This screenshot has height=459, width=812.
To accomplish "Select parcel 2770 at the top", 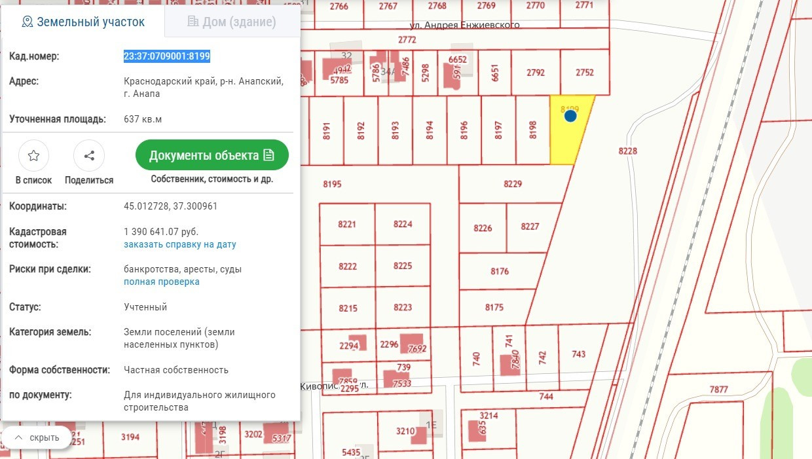I will [x=535, y=5].
